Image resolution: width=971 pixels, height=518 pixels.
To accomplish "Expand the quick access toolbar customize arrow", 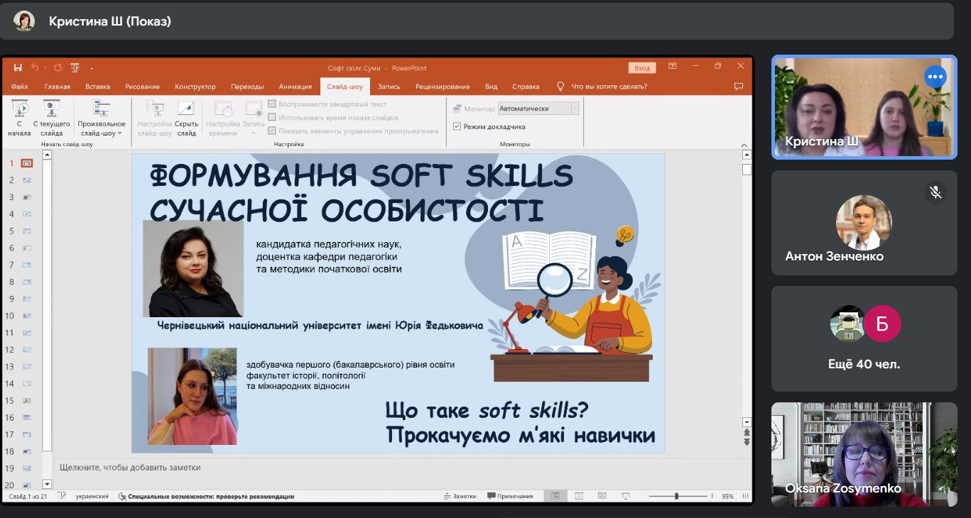I will [92, 69].
